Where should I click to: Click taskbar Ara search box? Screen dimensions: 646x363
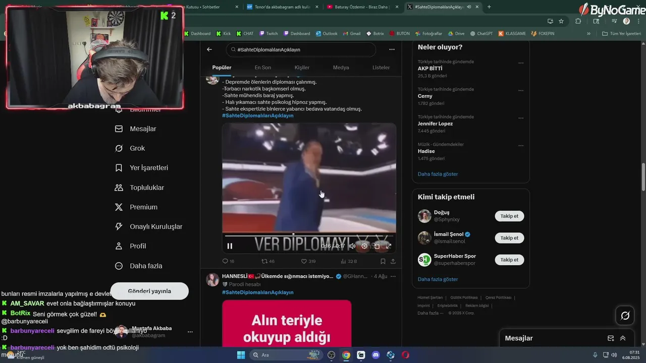[286, 355]
